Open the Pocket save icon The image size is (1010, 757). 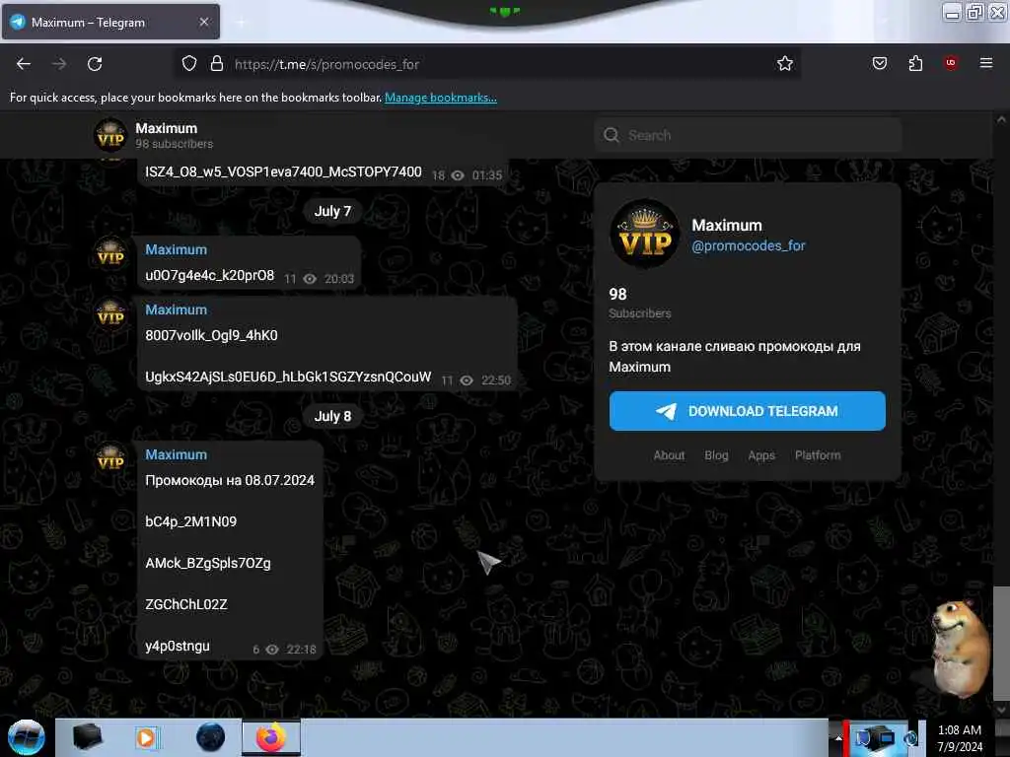point(879,63)
